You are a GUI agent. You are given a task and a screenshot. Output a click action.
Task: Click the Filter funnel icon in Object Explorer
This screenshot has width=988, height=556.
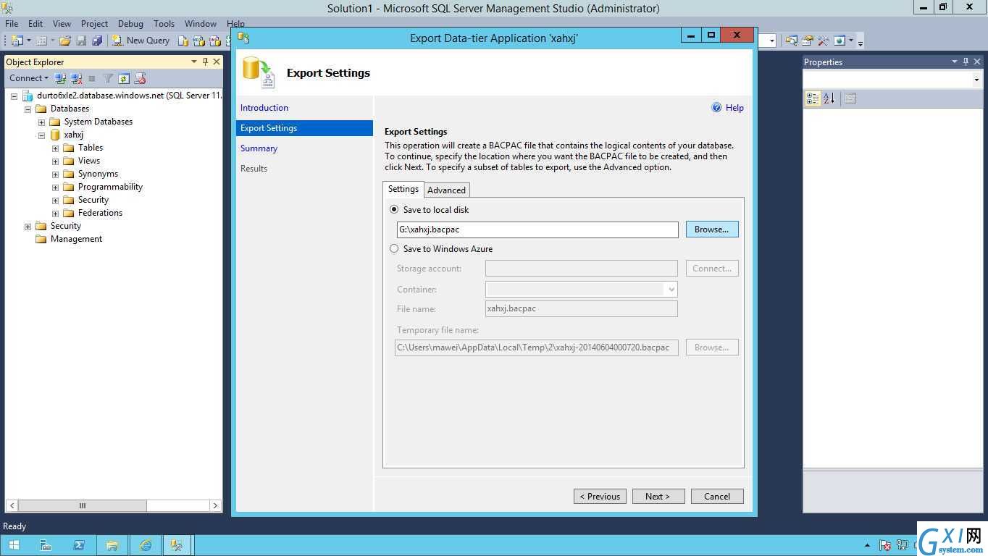click(x=108, y=78)
